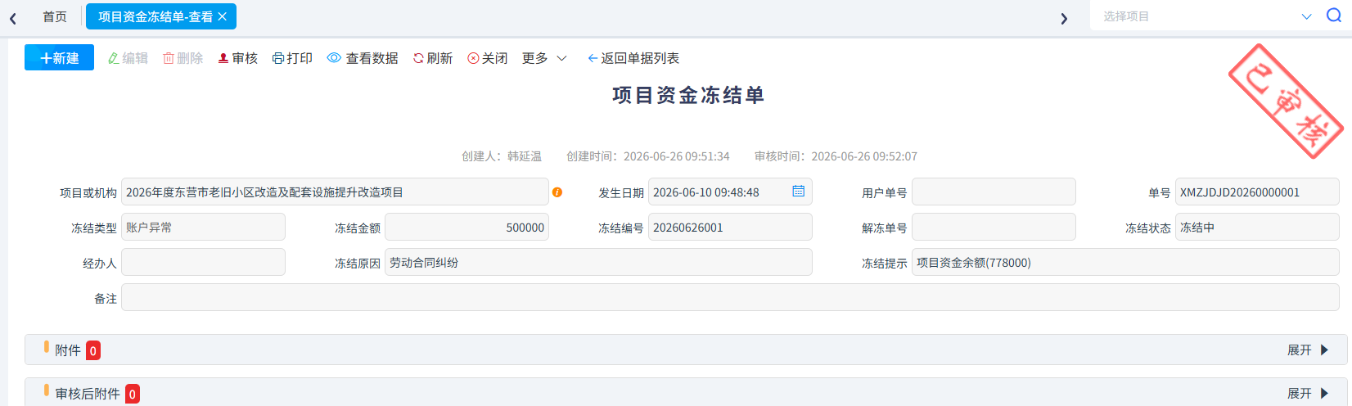Click the 冻结金额 field
Screen dimensions: 1352x406
[466, 227]
